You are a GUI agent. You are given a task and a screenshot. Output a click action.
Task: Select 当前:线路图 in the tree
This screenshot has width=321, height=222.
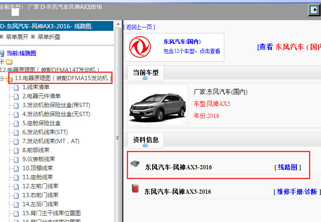[x=21, y=53]
